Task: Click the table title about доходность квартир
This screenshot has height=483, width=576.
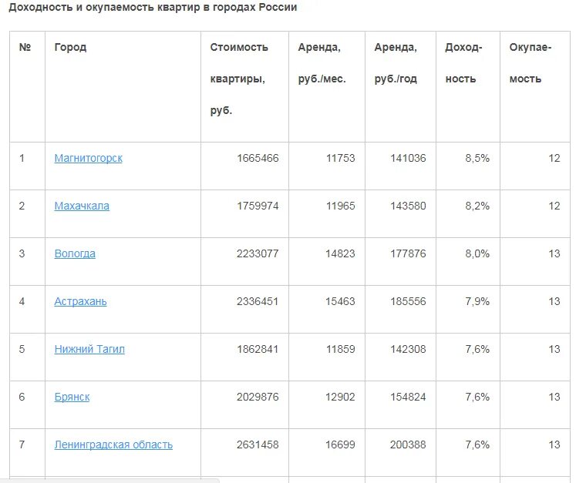Action: coord(153,8)
